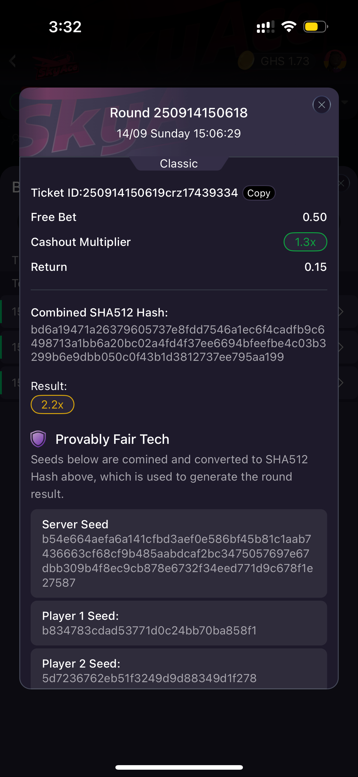Open the dropdown arrow behind the popup
Screen dimensions: 358x777
pyautogui.click(x=345, y=102)
